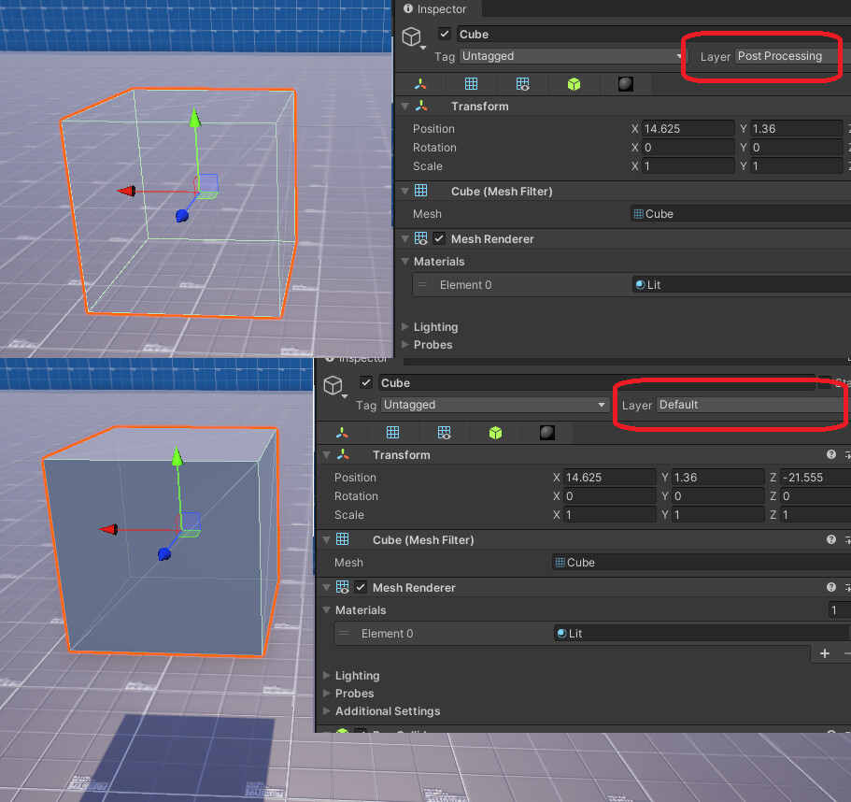The height and width of the screenshot is (802, 851).
Task: Select the Transform axis icon in the component bar
Action: click(x=419, y=84)
